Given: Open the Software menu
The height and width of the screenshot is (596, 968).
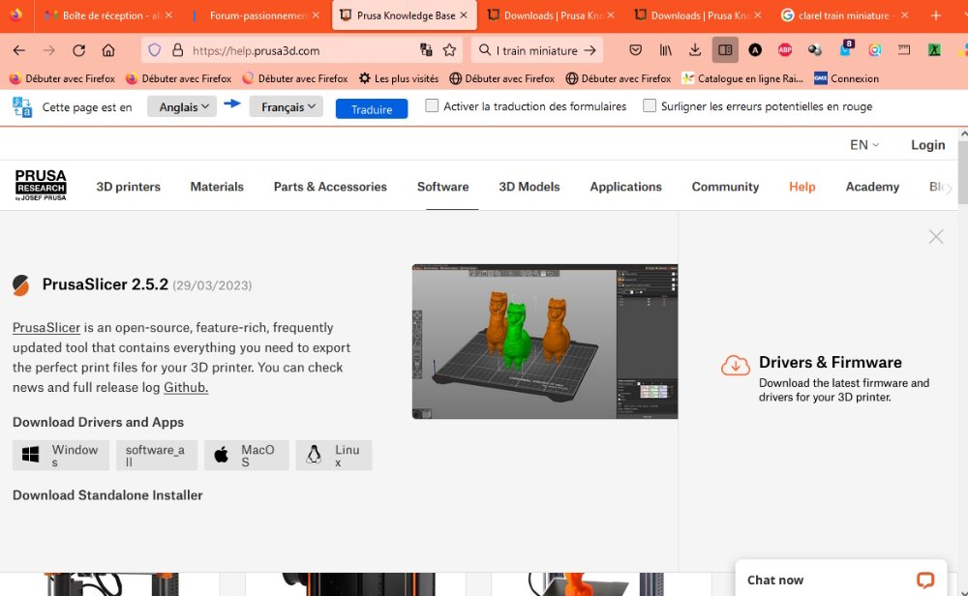Looking at the screenshot, I should coord(442,187).
